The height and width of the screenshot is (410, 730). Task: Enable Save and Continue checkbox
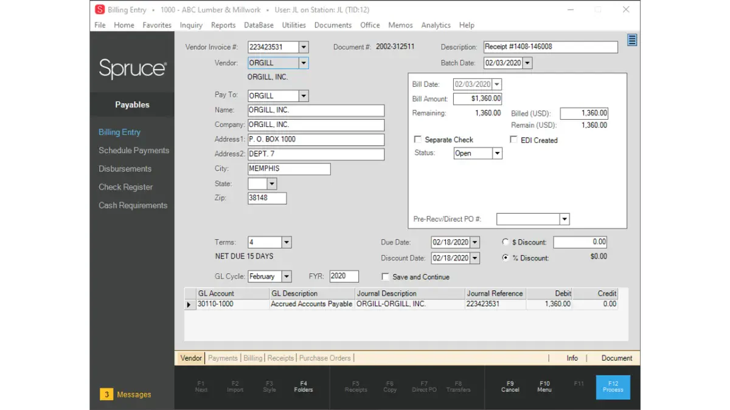385,276
